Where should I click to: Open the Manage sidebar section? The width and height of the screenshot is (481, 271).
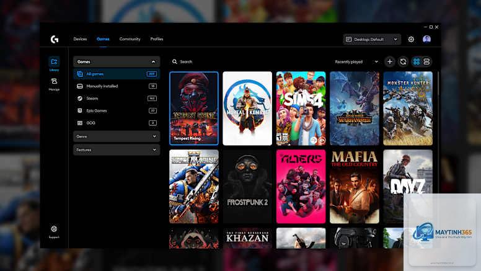click(54, 84)
